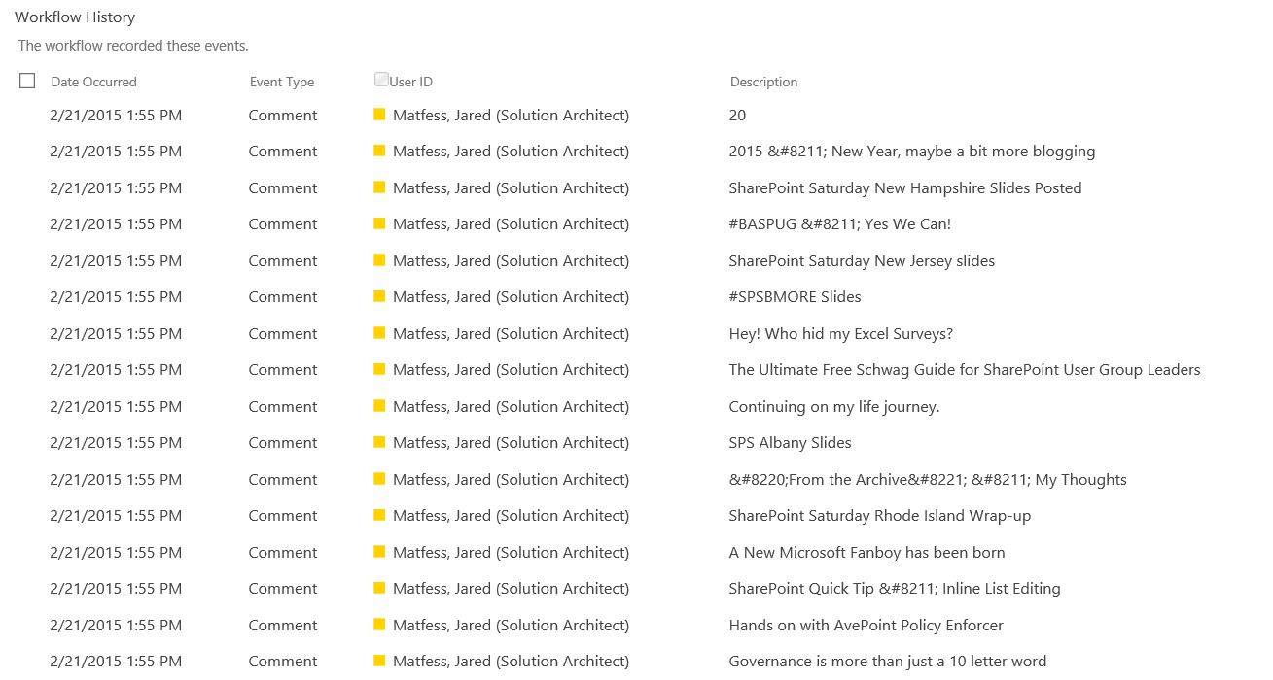
Task: Open Matfess, Jared user link in '#BASPUG' row
Action: 511,224
